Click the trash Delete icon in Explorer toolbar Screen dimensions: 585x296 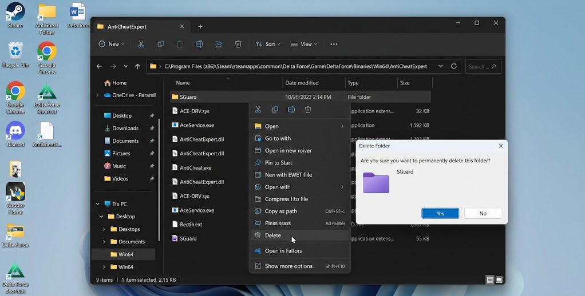click(x=238, y=44)
